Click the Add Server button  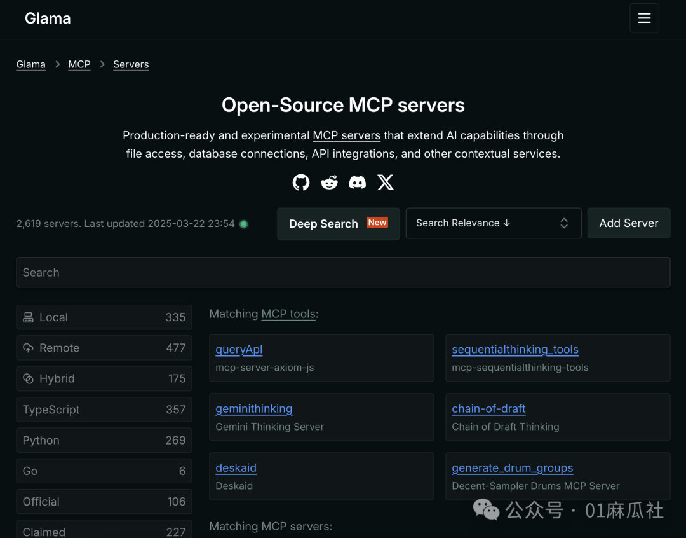tap(629, 223)
